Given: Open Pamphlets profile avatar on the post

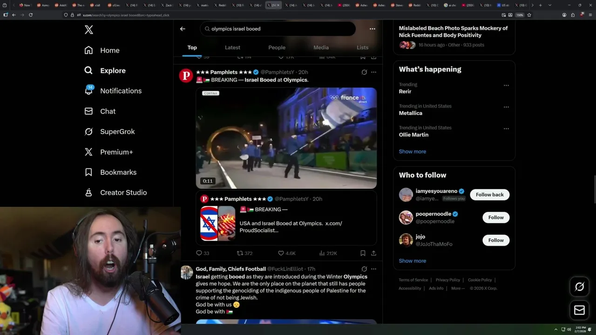Looking at the screenshot, I should pyautogui.click(x=186, y=75).
